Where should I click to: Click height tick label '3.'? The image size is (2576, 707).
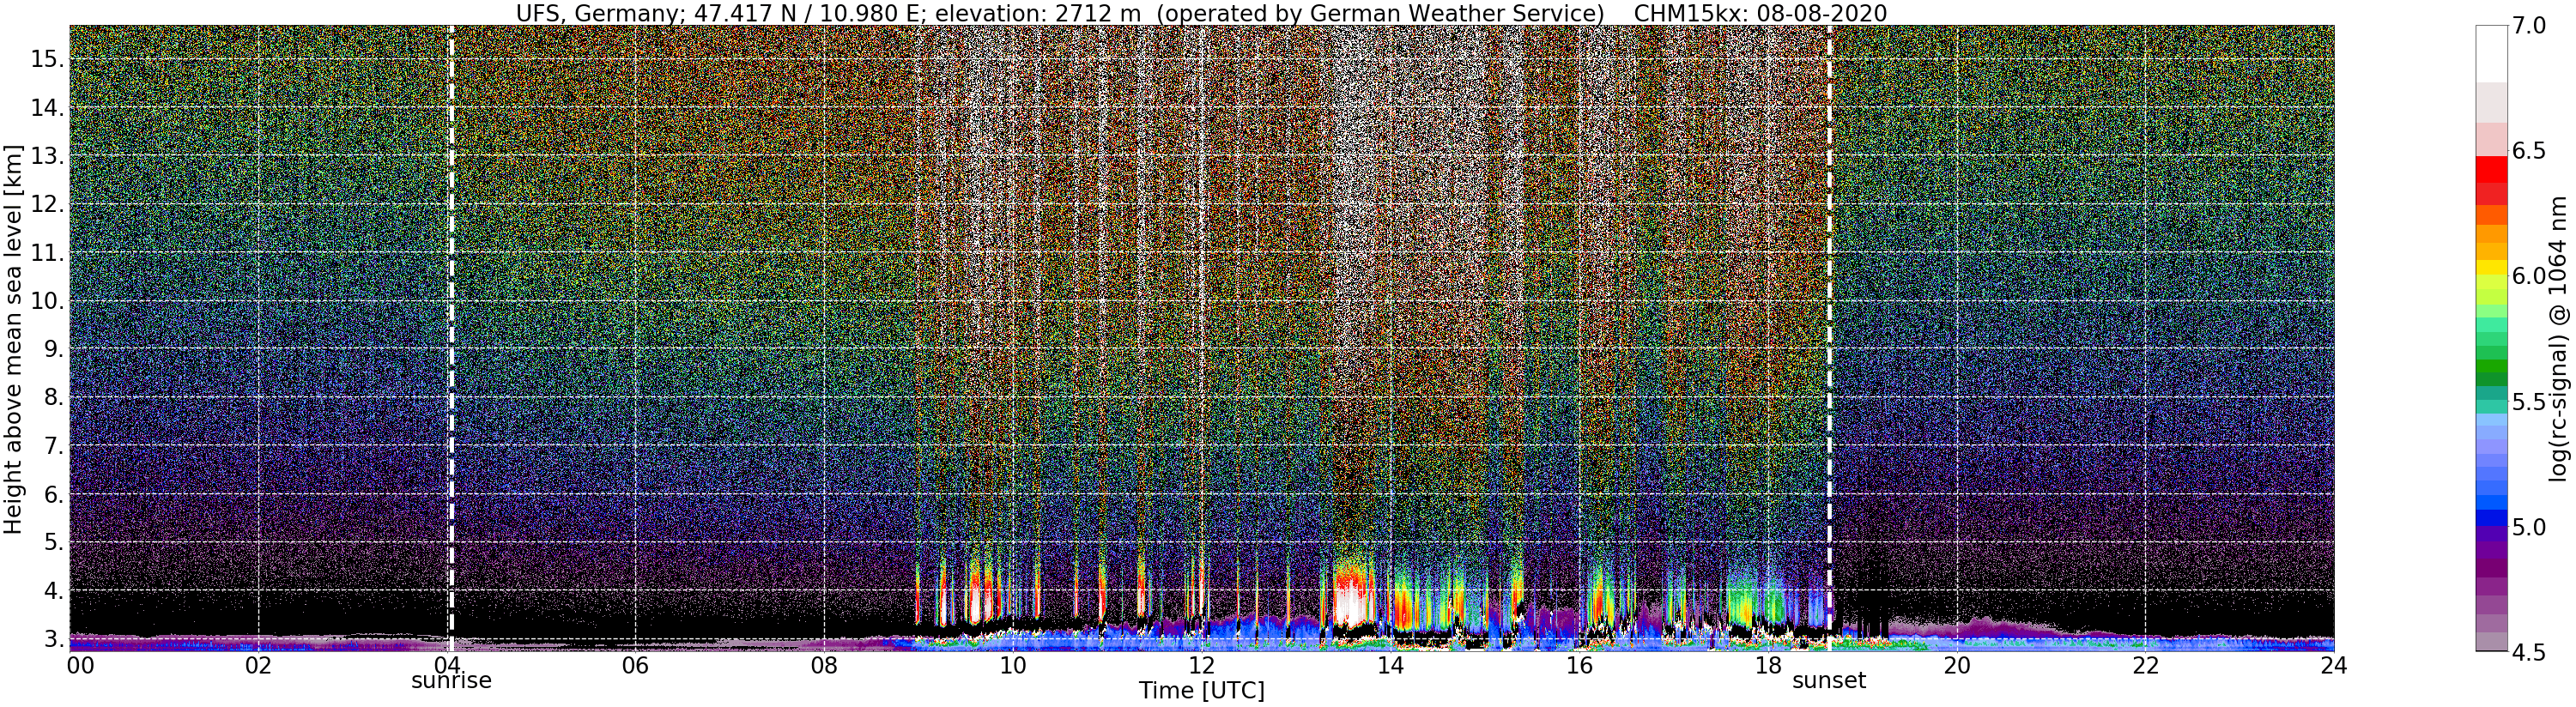point(53,638)
